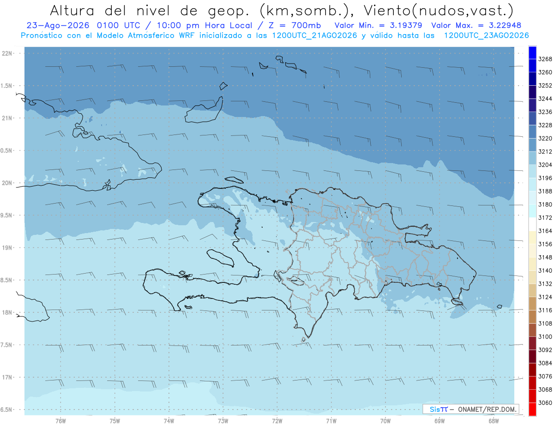554x427 pixels.
Task: Click the swatch between 3268 and 3260
Action: pos(532,66)
